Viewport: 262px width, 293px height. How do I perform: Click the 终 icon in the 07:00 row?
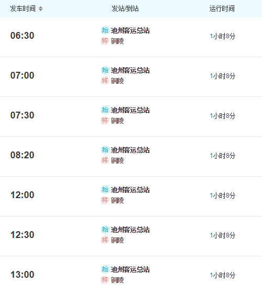click(105, 81)
